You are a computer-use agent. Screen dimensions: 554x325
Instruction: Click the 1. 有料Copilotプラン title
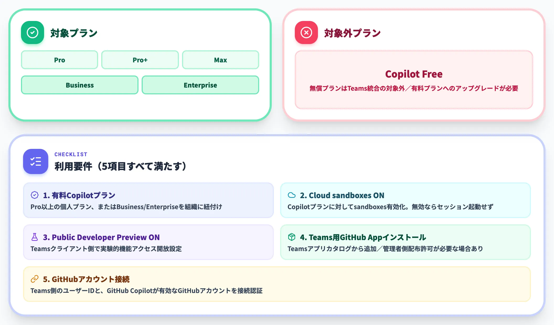(79, 195)
